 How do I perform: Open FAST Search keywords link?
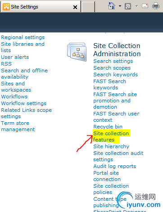(110, 84)
